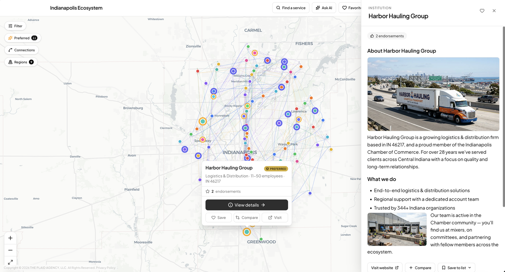Image resolution: width=505 pixels, height=272 pixels.
Task: Click Compare in the map popup card
Action: click(x=247, y=217)
